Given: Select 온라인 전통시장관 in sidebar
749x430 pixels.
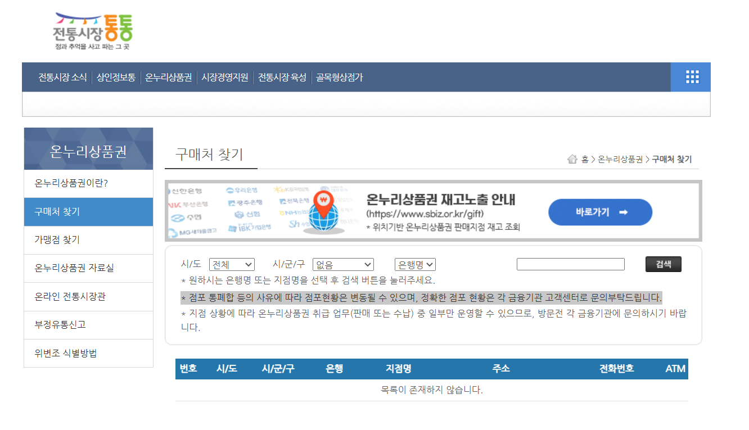Looking at the screenshot, I should (88, 297).
